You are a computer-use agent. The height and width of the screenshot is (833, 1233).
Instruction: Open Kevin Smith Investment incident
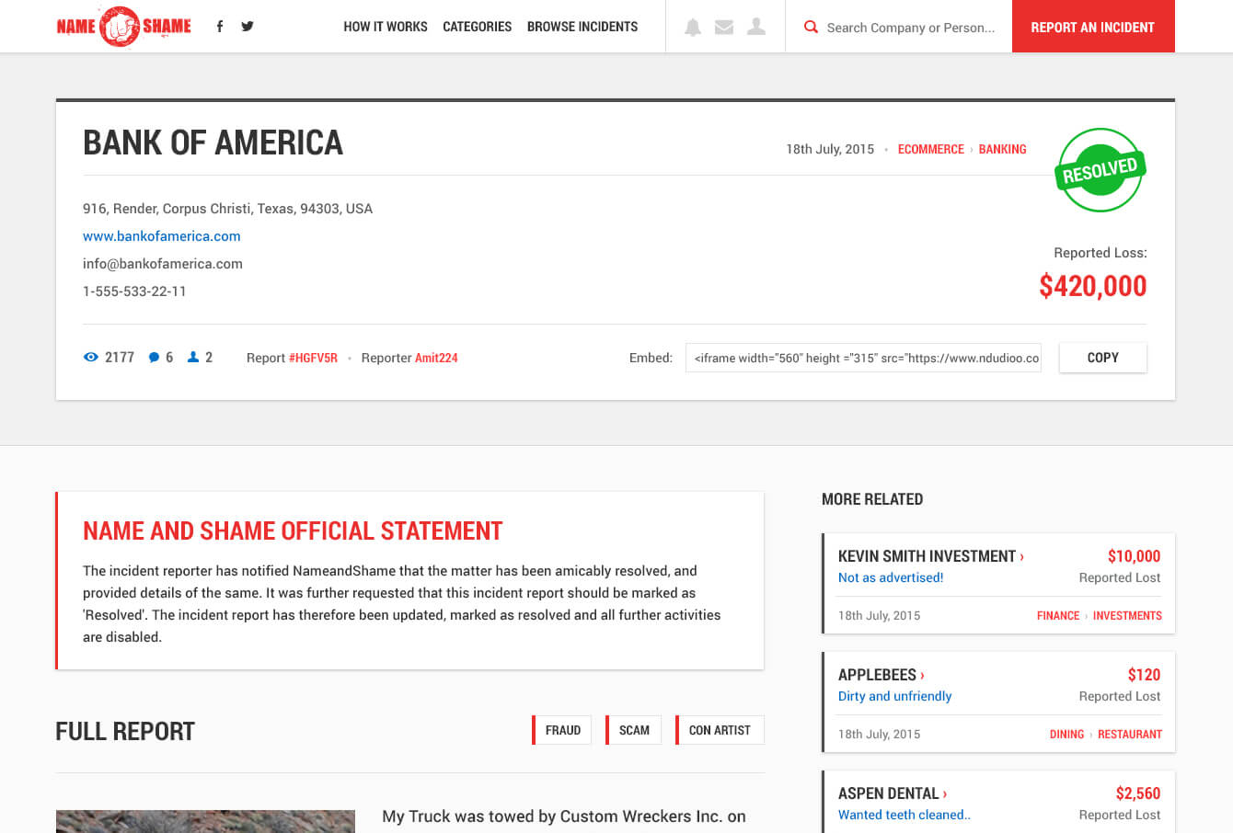click(930, 556)
